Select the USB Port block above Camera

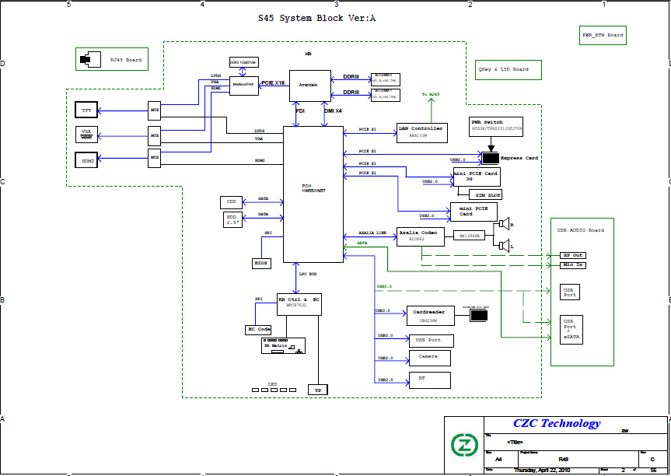click(x=432, y=341)
